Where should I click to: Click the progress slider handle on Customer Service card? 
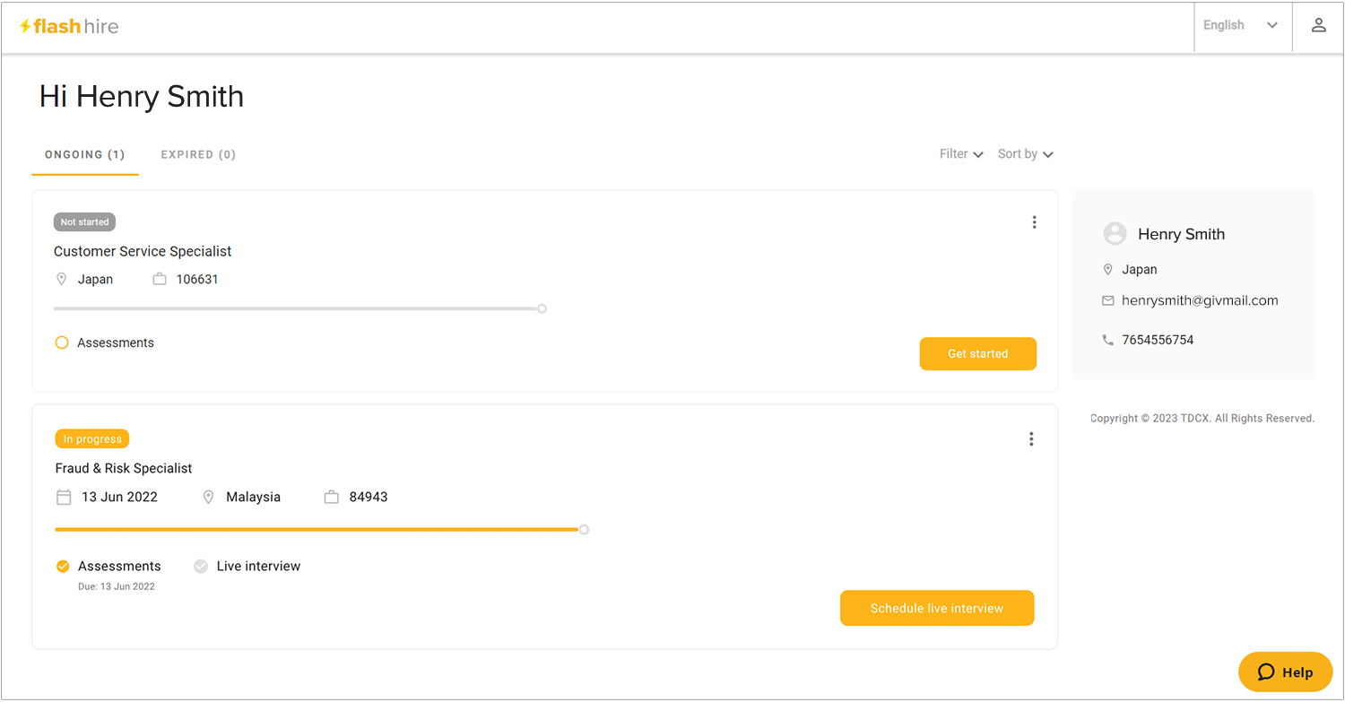(542, 308)
